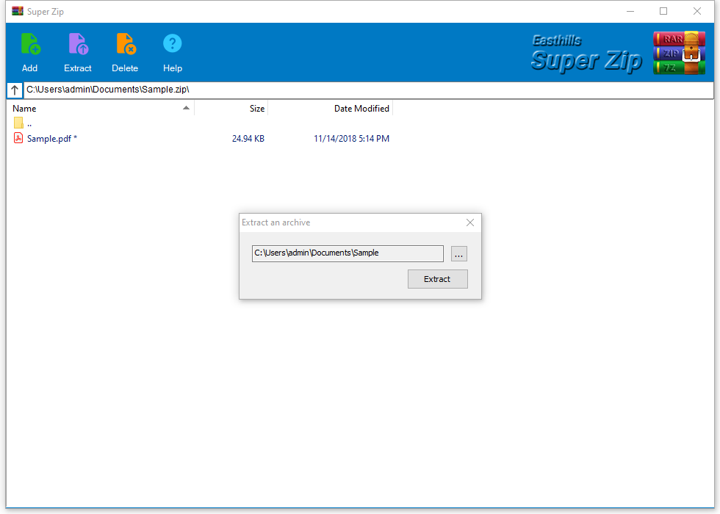Select the Add icon to add files

(29, 44)
